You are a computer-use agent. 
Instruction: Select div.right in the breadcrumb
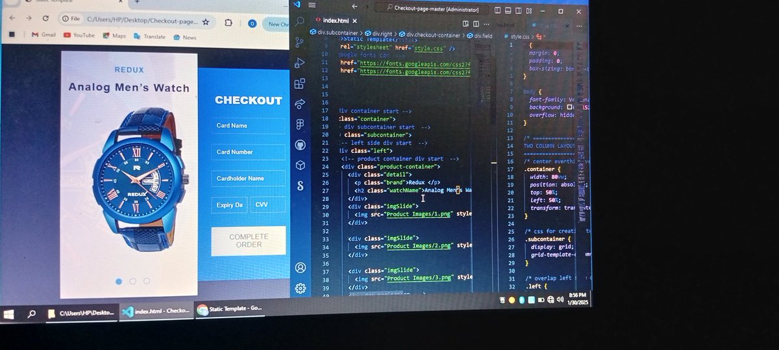coord(378,34)
